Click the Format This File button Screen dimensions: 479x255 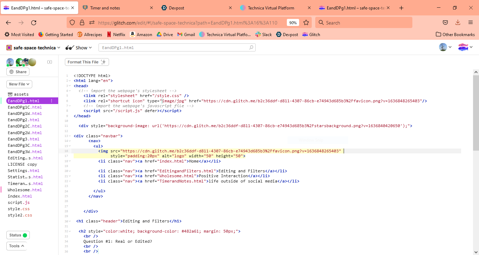87,62
